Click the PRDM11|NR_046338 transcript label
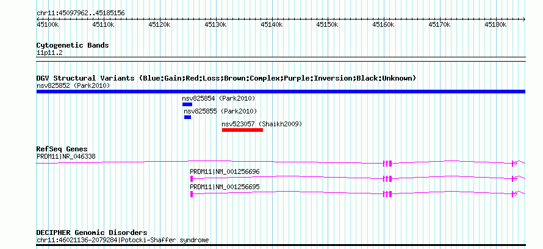Screen dimensions: 543x249 pyautogui.click(x=66, y=156)
